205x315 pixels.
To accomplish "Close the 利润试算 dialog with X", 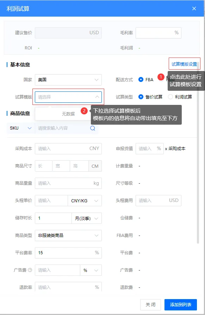I will tap(194, 8).
